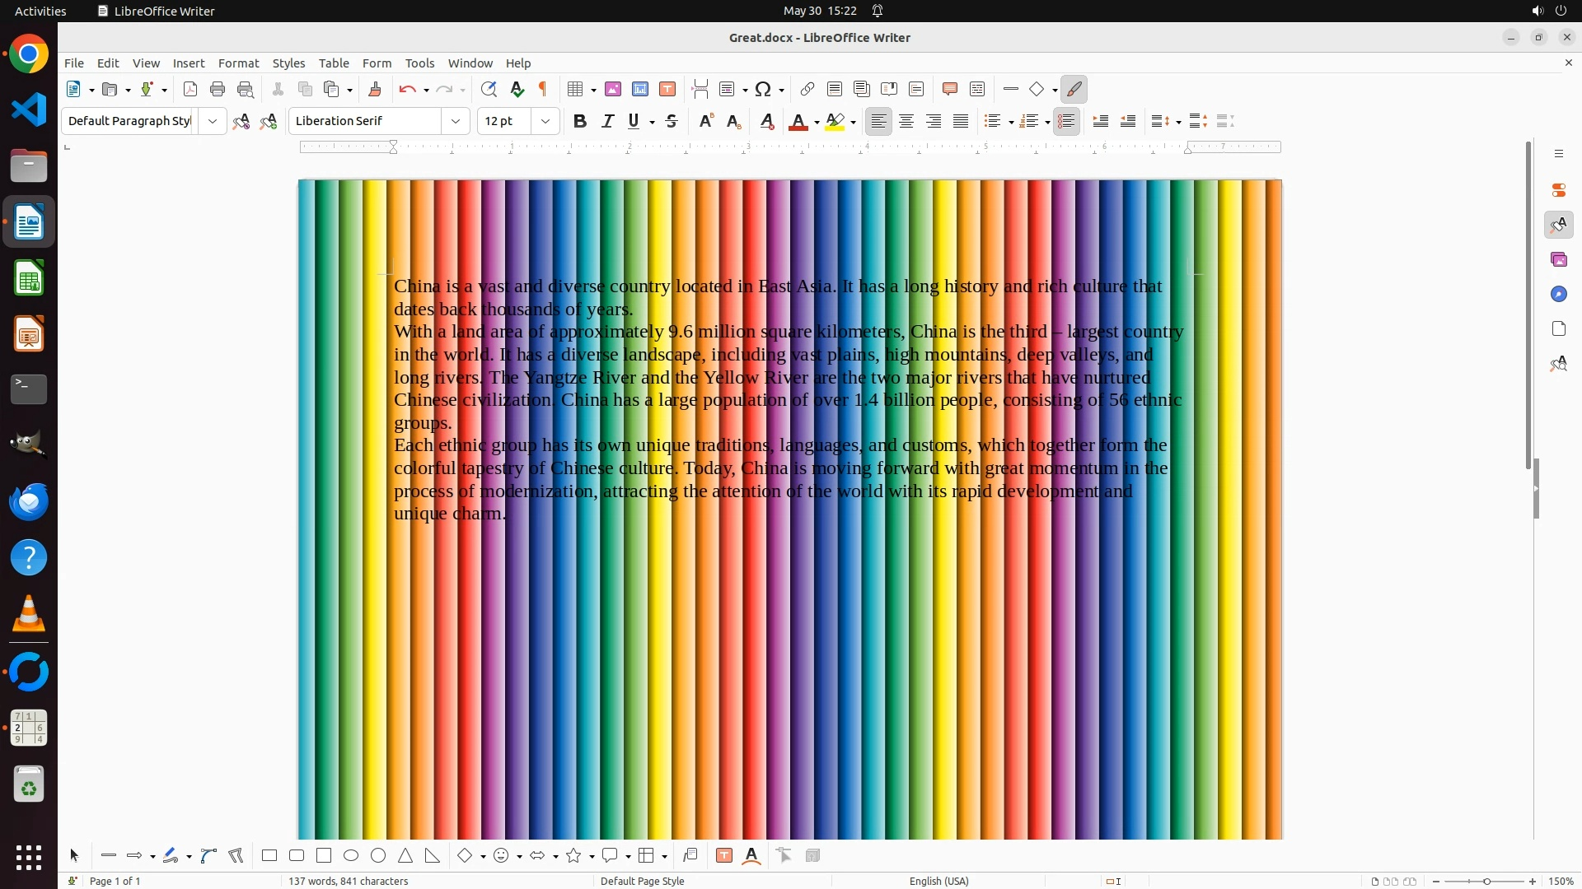This screenshot has height=889, width=1582.
Task: Clone formatting with paintbrush icon
Action: 375,89
